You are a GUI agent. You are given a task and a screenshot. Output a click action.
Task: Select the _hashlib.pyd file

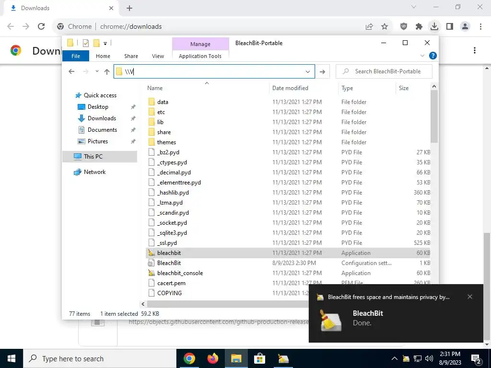coord(288,193)
